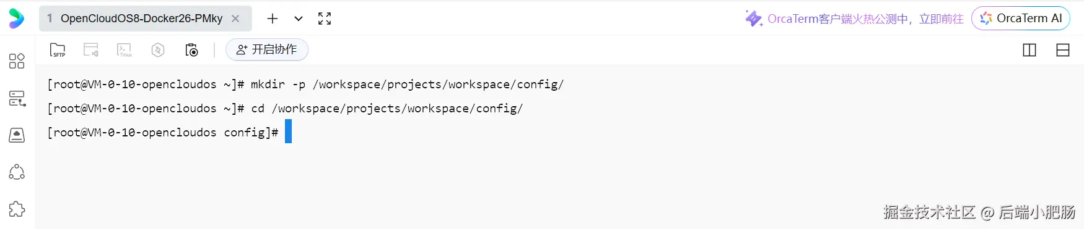Toggle horizontal split pane layout
The width and height of the screenshot is (1084, 229).
(x=1063, y=50)
